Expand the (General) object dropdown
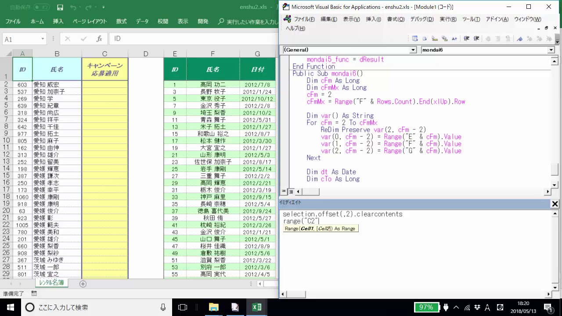 coord(413,50)
